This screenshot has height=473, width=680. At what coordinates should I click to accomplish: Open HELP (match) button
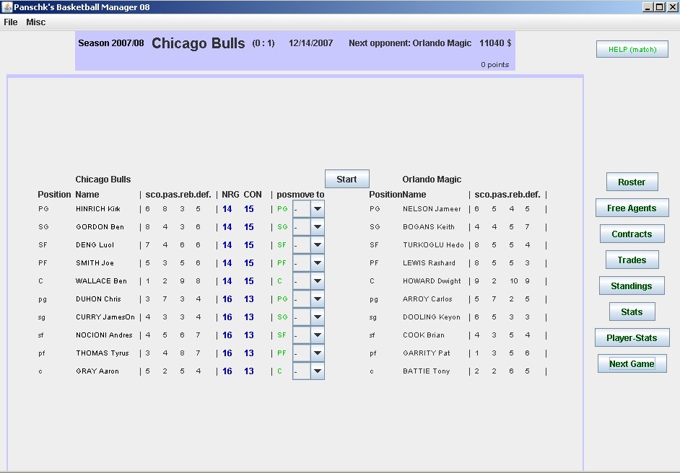[x=632, y=49]
